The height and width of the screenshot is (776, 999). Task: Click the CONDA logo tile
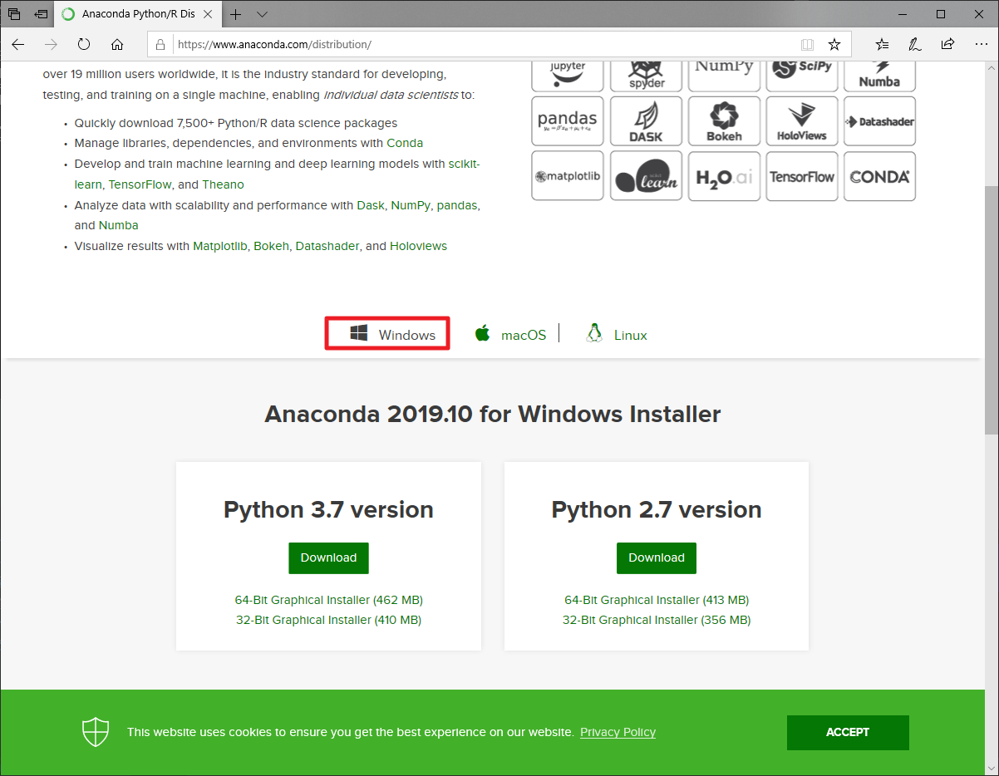(x=879, y=176)
